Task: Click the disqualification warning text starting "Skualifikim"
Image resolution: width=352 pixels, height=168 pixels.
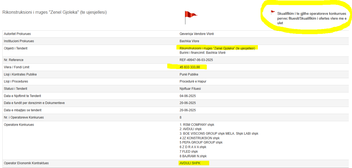Action: (x=311, y=18)
